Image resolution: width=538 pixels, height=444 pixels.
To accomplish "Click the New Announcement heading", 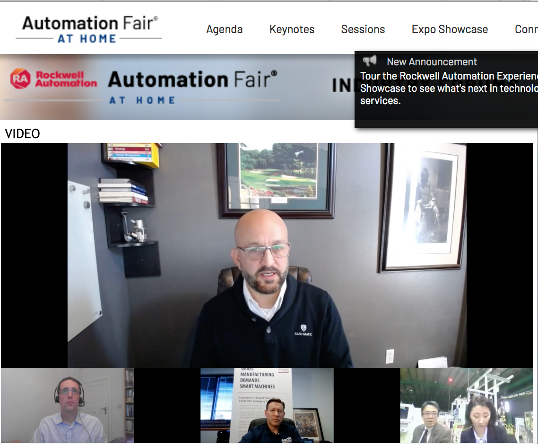I will point(432,62).
